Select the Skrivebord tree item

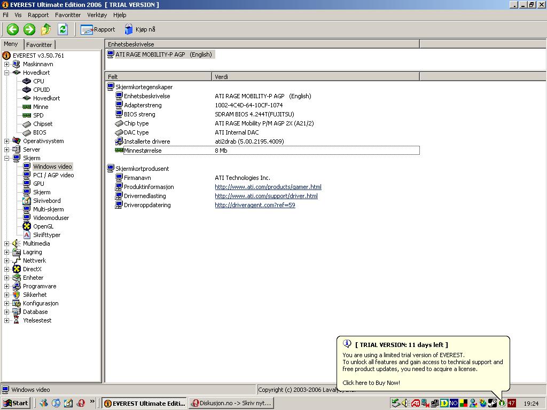point(47,201)
